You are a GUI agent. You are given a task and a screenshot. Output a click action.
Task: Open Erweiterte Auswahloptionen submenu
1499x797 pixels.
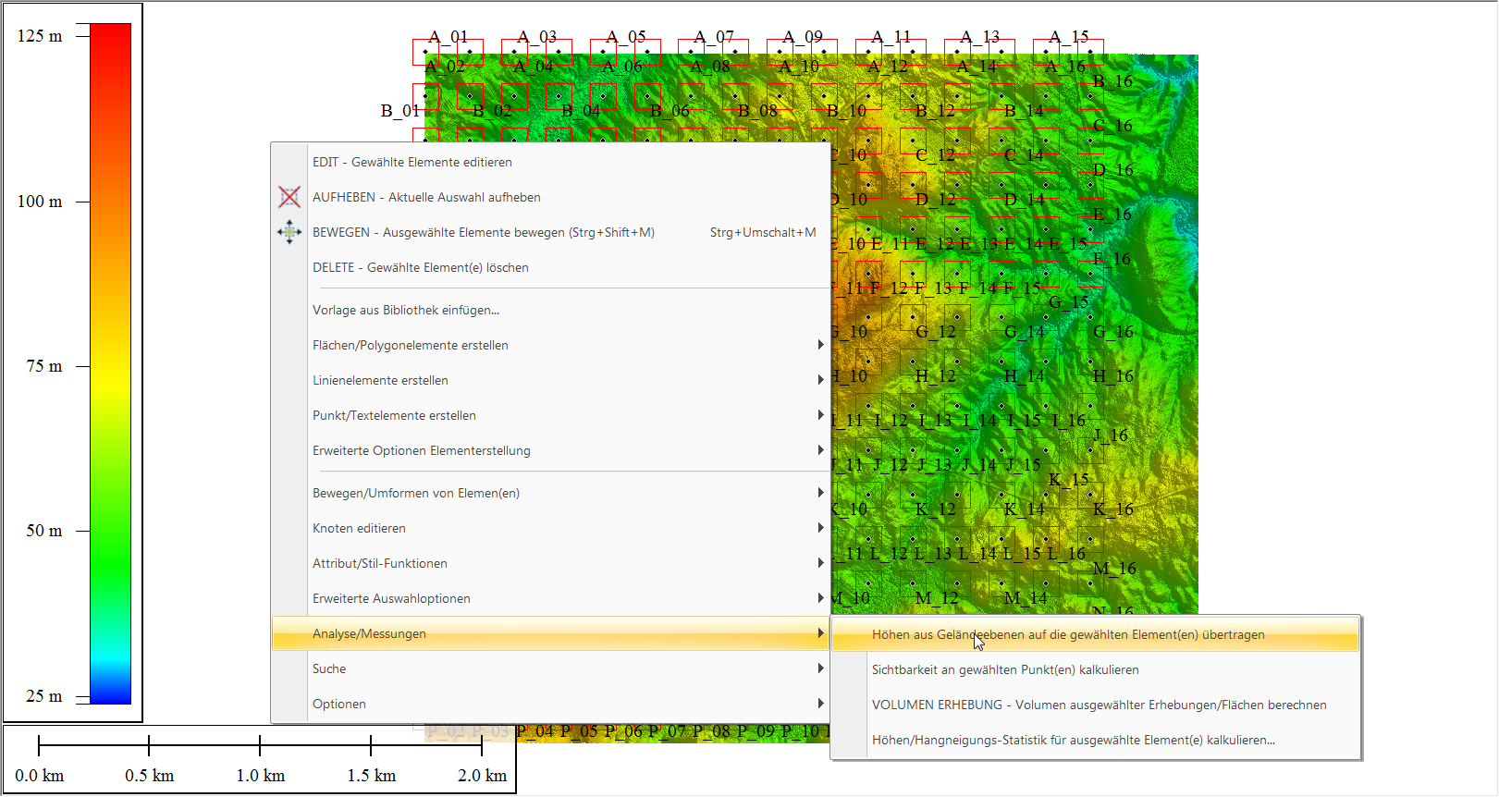550,598
